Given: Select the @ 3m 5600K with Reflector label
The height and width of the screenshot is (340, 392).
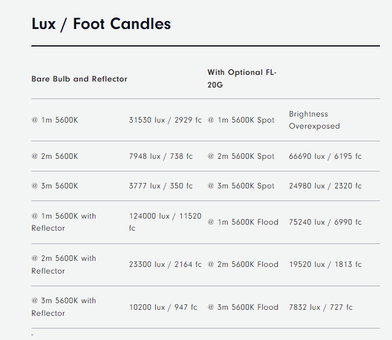Looking at the screenshot, I should click(x=64, y=307).
